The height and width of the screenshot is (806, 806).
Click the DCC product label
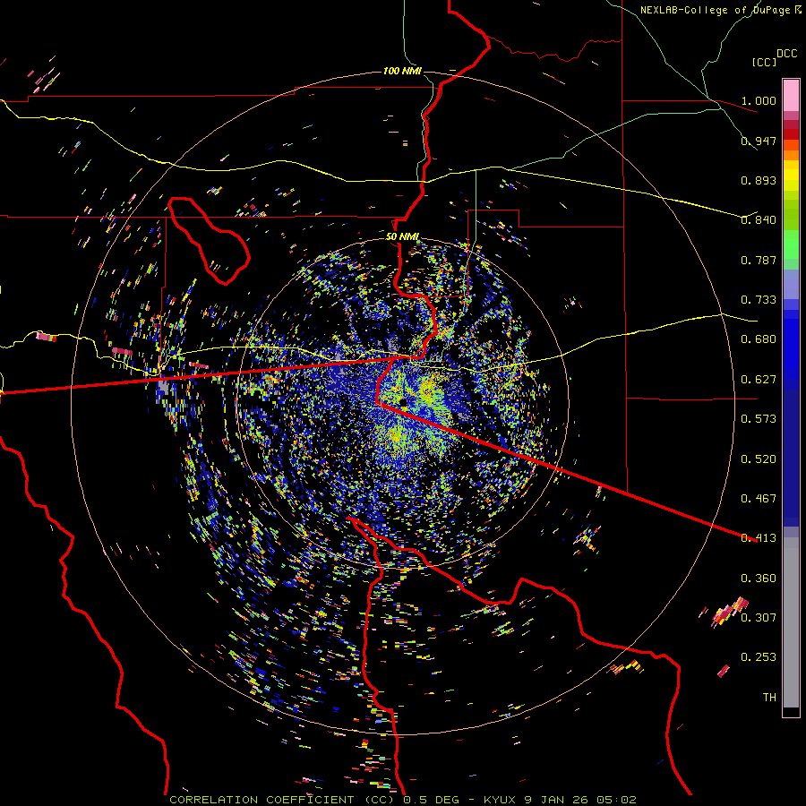tap(786, 54)
